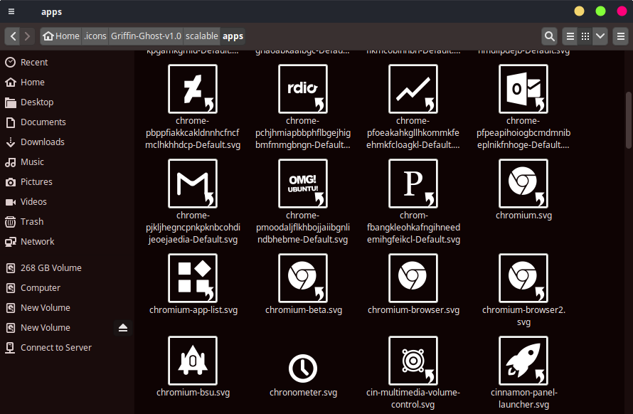
Task: Select the Gmail chrome-pjkljhegn icon file
Action: click(x=193, y=184)
